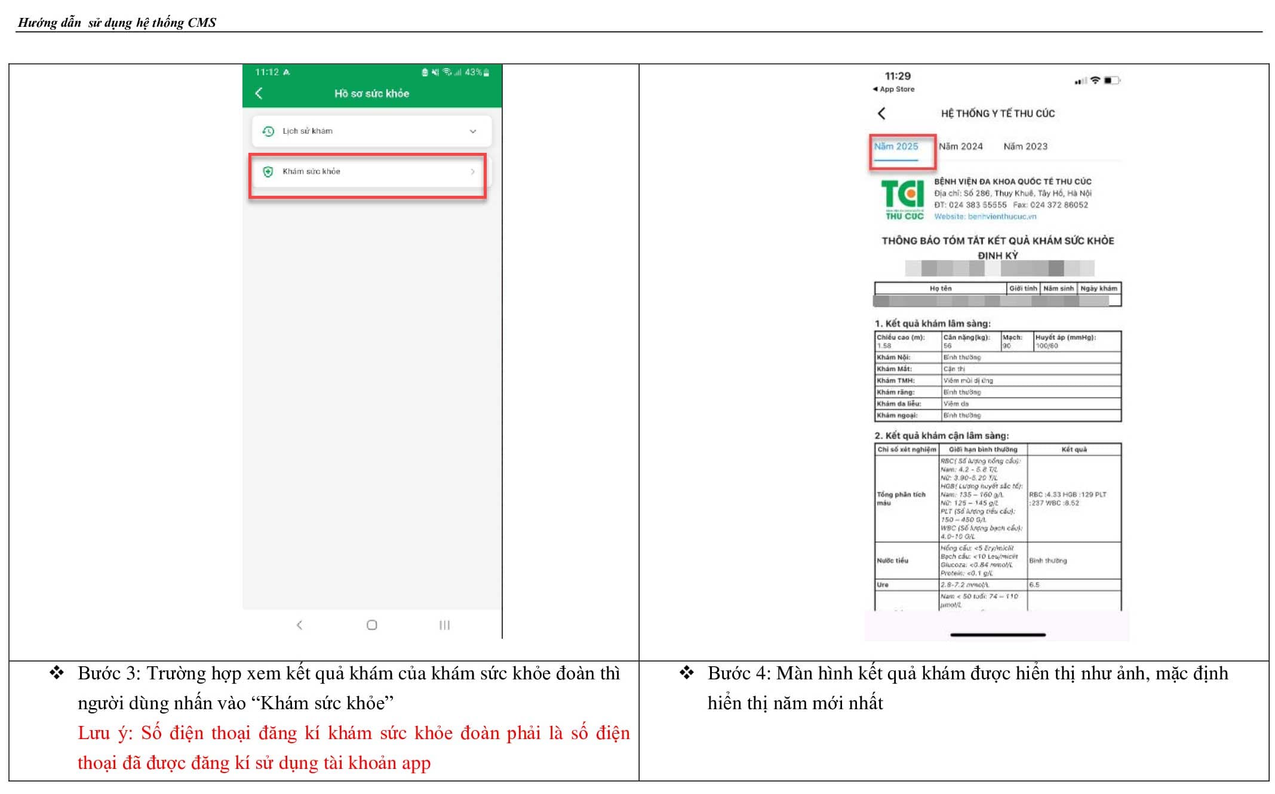Switch to the Năm 2023 tab
The image size is (1275, 794).
(1025, 147)
